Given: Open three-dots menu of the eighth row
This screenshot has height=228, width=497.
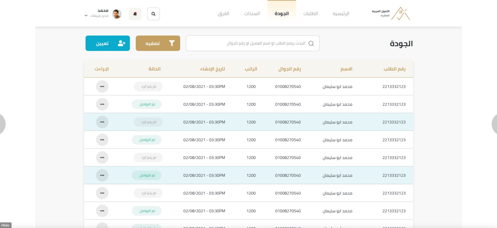Looking at the screenshot, I should 102,211.
